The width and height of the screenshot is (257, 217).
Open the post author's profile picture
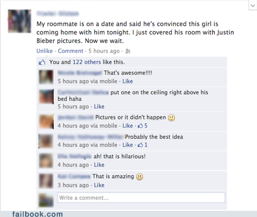coord(20,21)
